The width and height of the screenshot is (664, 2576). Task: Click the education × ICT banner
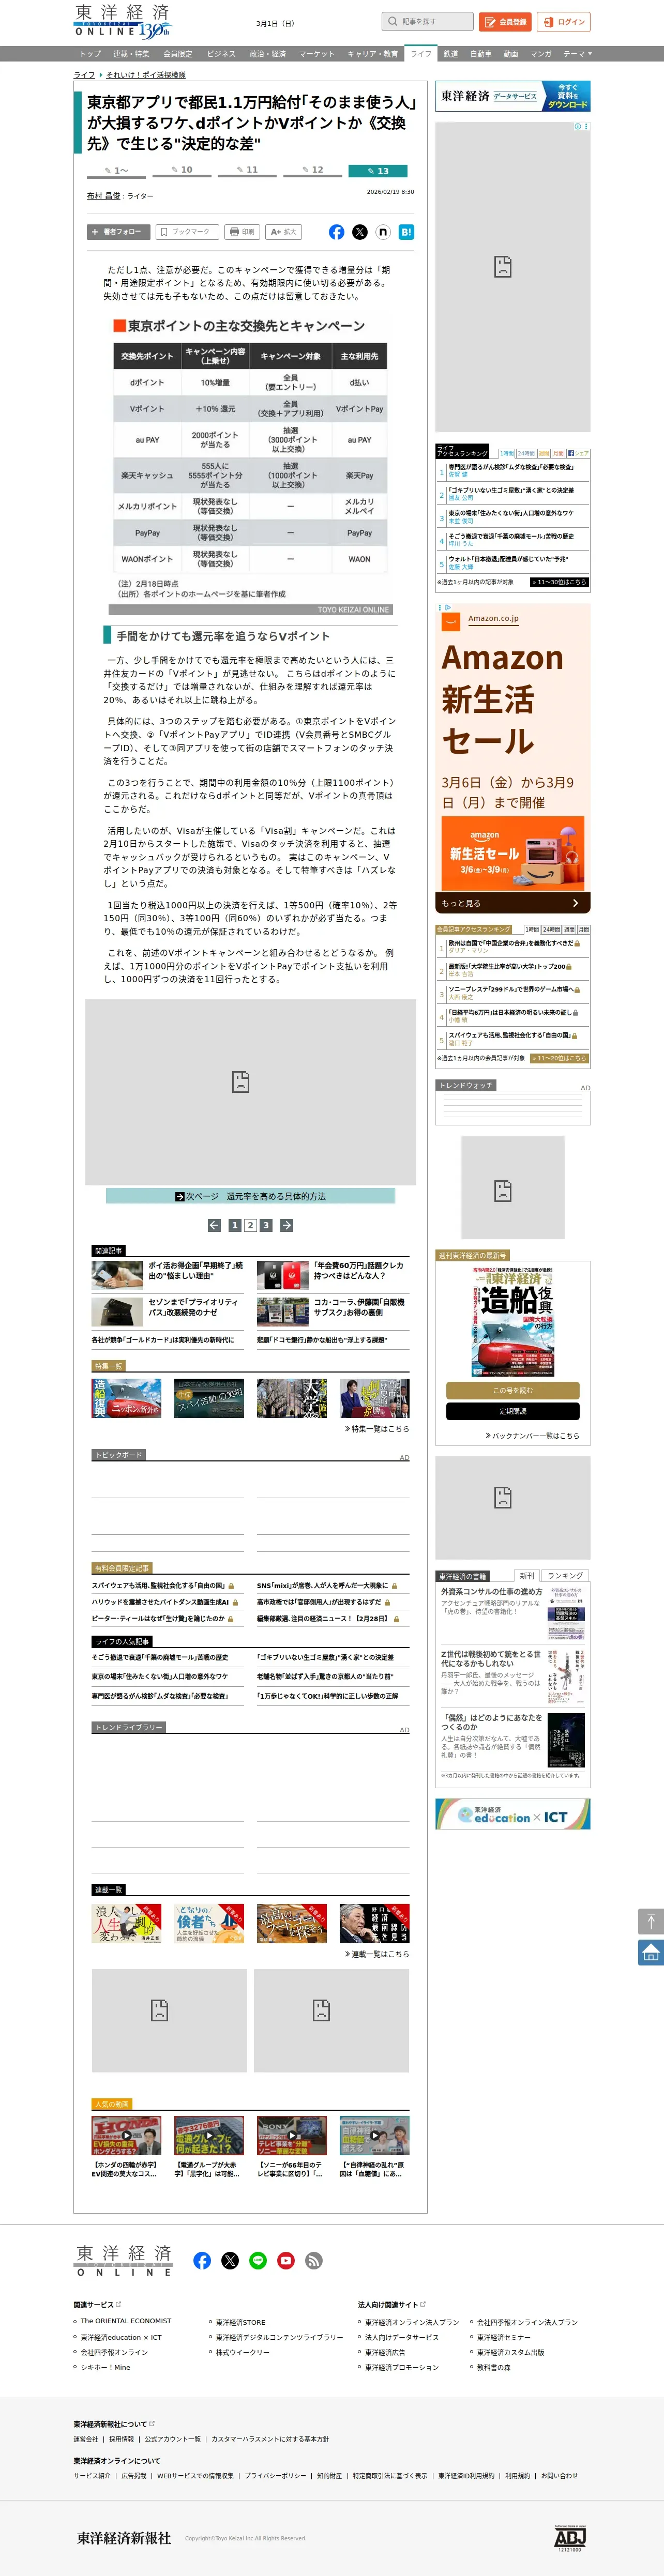pos(513,1813)
